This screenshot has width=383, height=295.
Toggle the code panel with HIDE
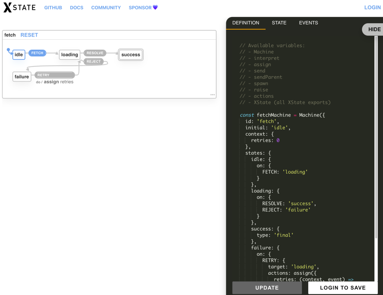point(375,29)
